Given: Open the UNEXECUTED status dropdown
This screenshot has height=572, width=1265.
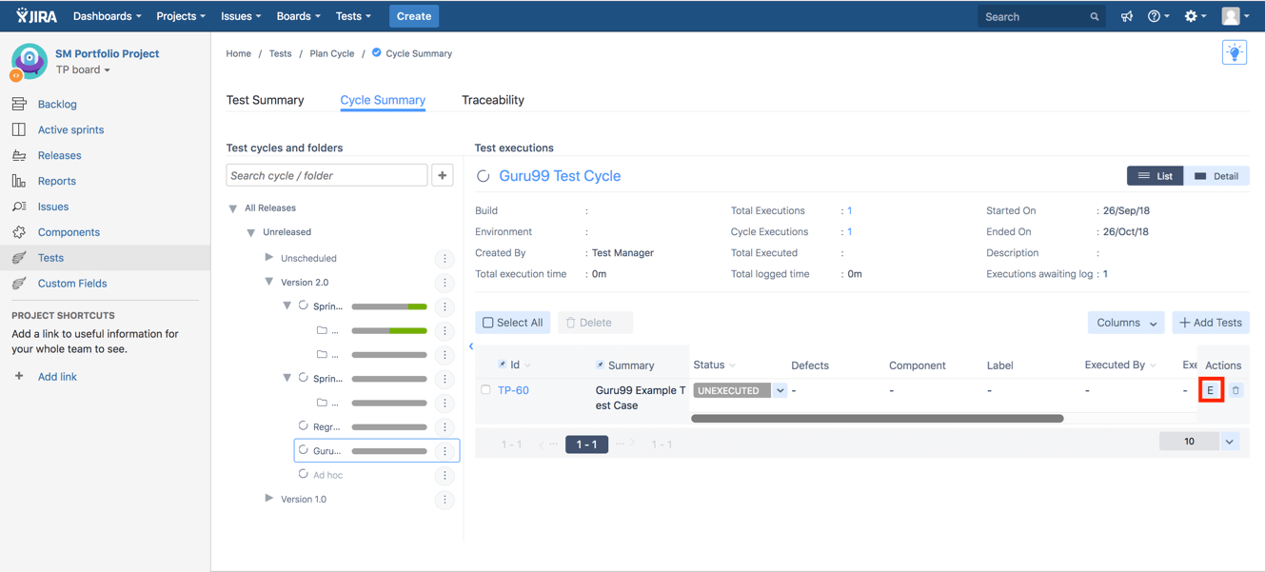Looking at the screenshot, I should tap(780, 390).
